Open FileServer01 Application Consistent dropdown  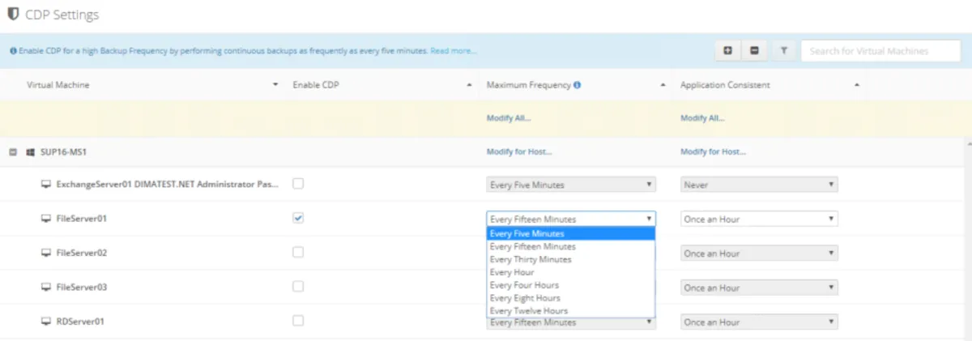click(759, 219)
